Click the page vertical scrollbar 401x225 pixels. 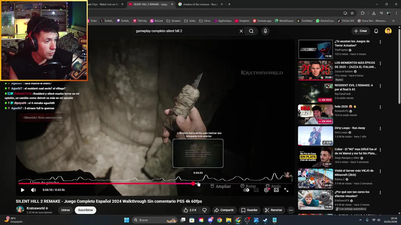point(399,66)
